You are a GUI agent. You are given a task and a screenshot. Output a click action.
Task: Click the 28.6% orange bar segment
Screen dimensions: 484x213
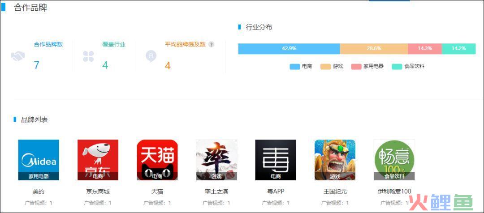pos(374,49)
